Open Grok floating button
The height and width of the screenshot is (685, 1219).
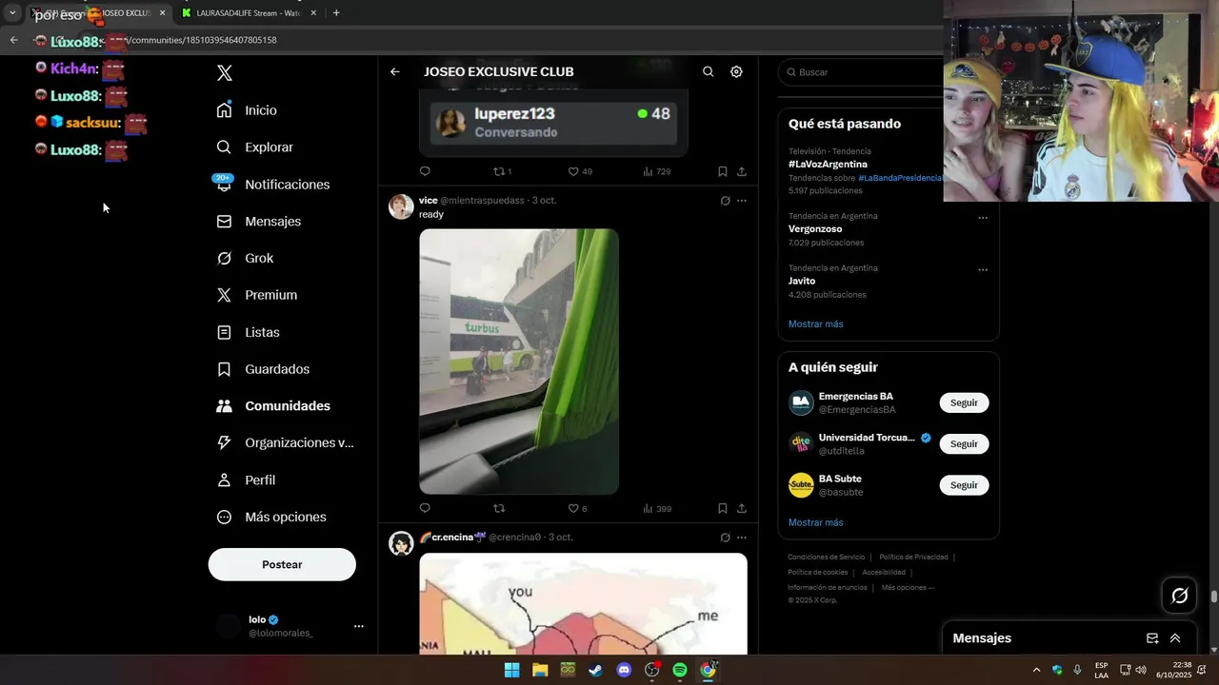(x=1180, y=596)
